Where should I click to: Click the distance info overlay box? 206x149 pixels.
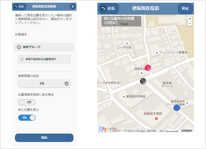(121, 21)
